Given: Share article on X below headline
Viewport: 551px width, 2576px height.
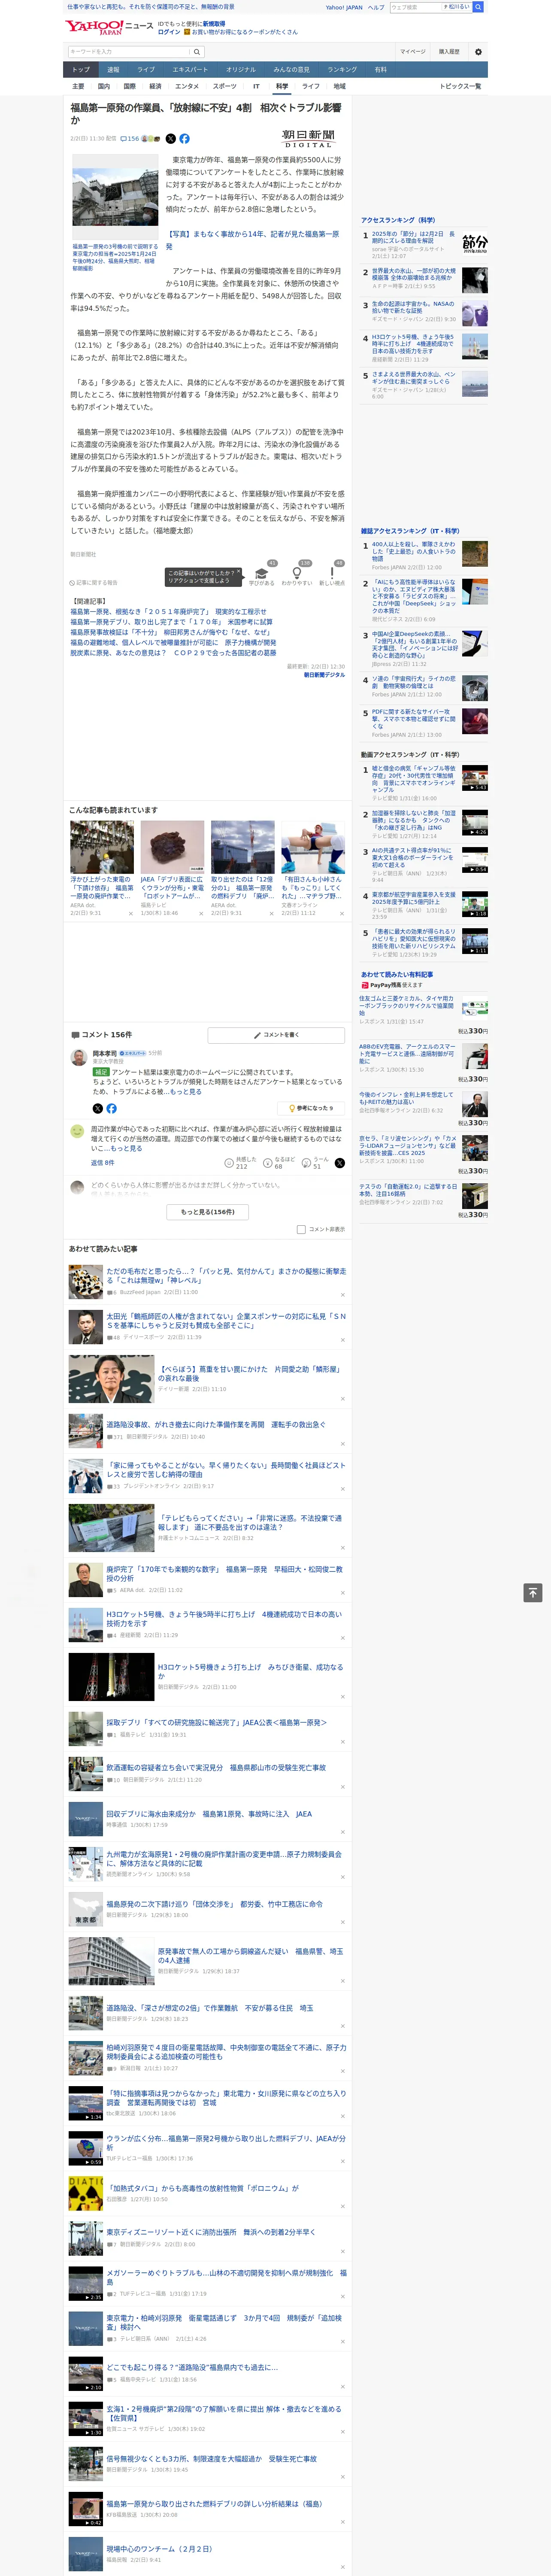Looking at the screenshot, I should (x=170, y=139).
